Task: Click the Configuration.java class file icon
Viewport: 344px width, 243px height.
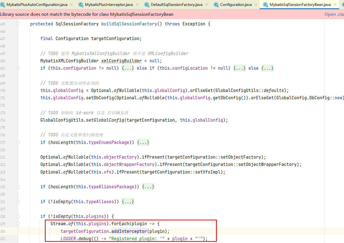Action: click(216, 5)
